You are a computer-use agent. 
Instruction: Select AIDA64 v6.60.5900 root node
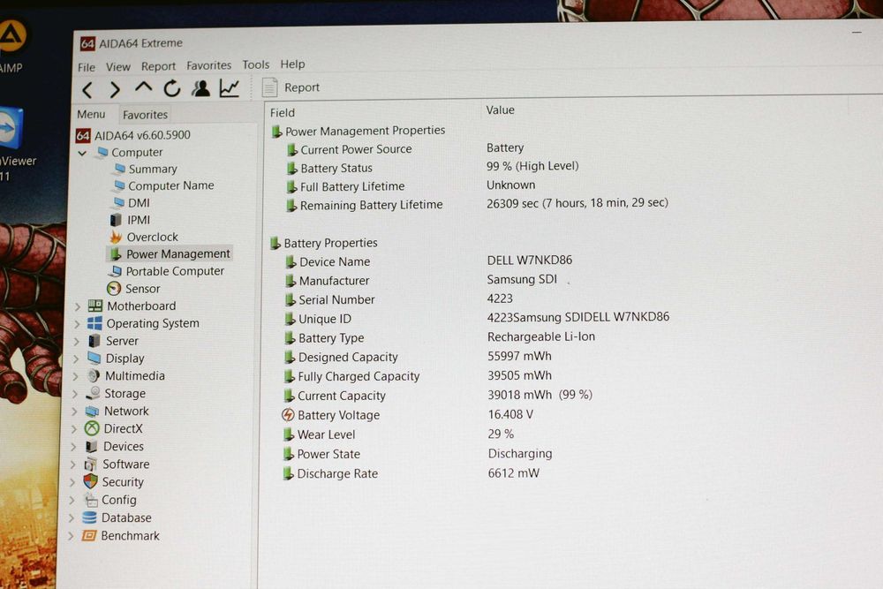(133, 135)
